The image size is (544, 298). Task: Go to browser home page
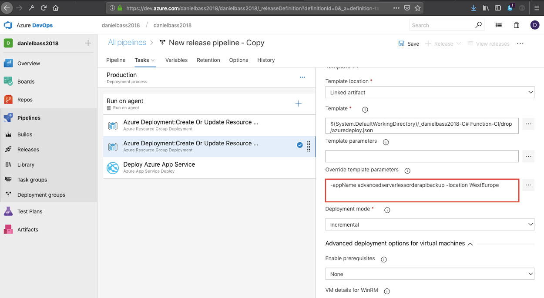click(56, 8)
